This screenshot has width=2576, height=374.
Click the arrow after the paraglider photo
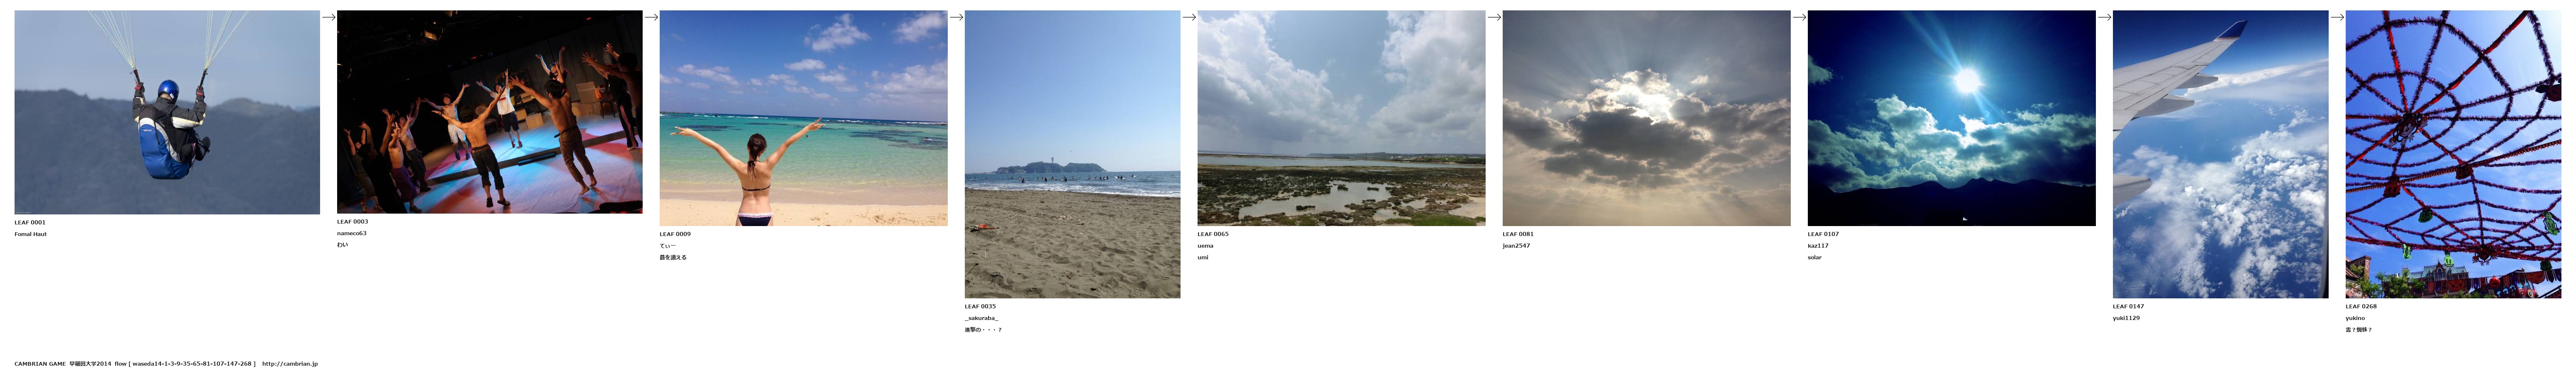point(328,17)
